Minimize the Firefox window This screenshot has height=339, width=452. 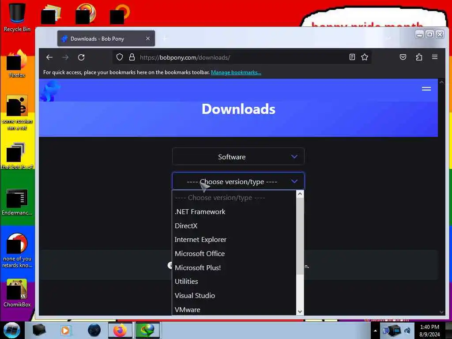click(419, 34)
